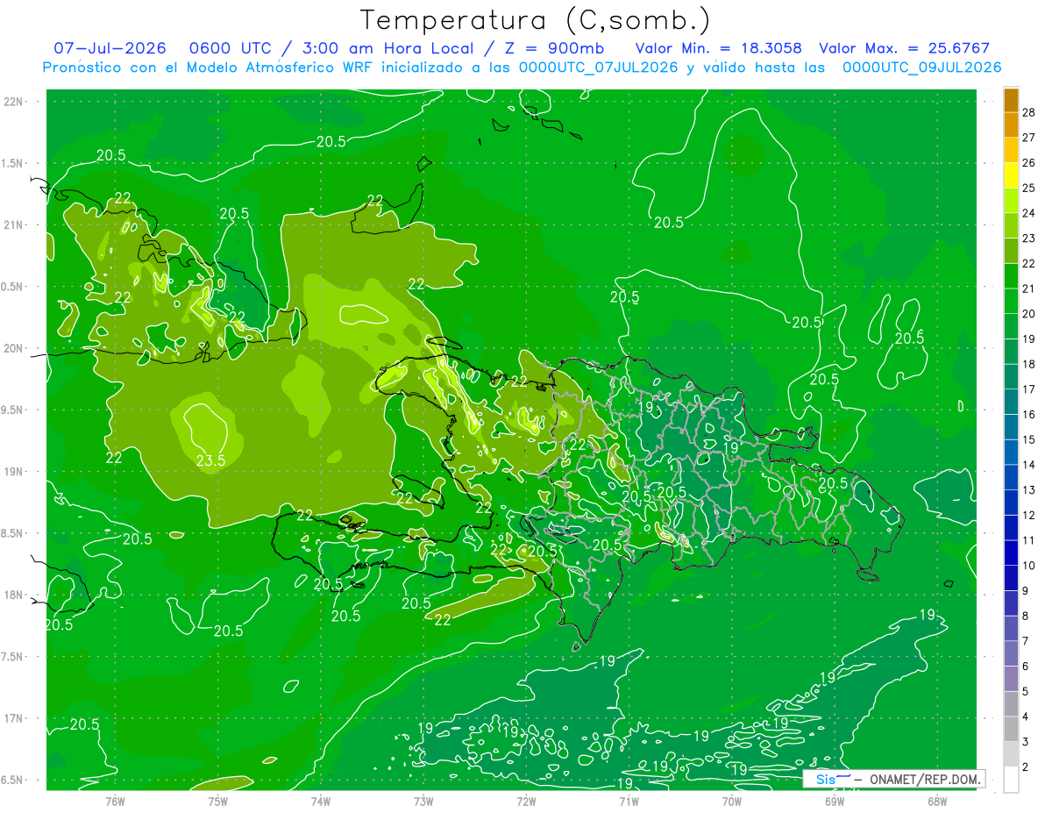Pick the brown swatch atop color scale
The width and height of the screenshot is (1052, 813).
(1011, 100)
